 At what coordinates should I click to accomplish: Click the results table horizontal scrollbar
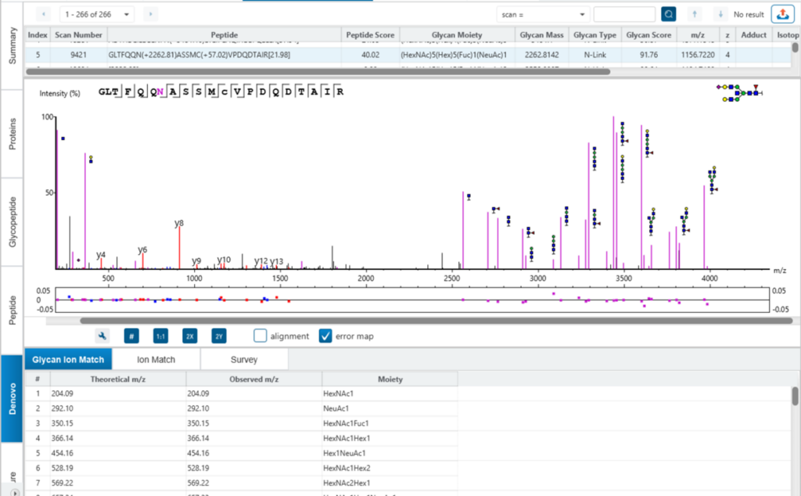tap(318, 71)
